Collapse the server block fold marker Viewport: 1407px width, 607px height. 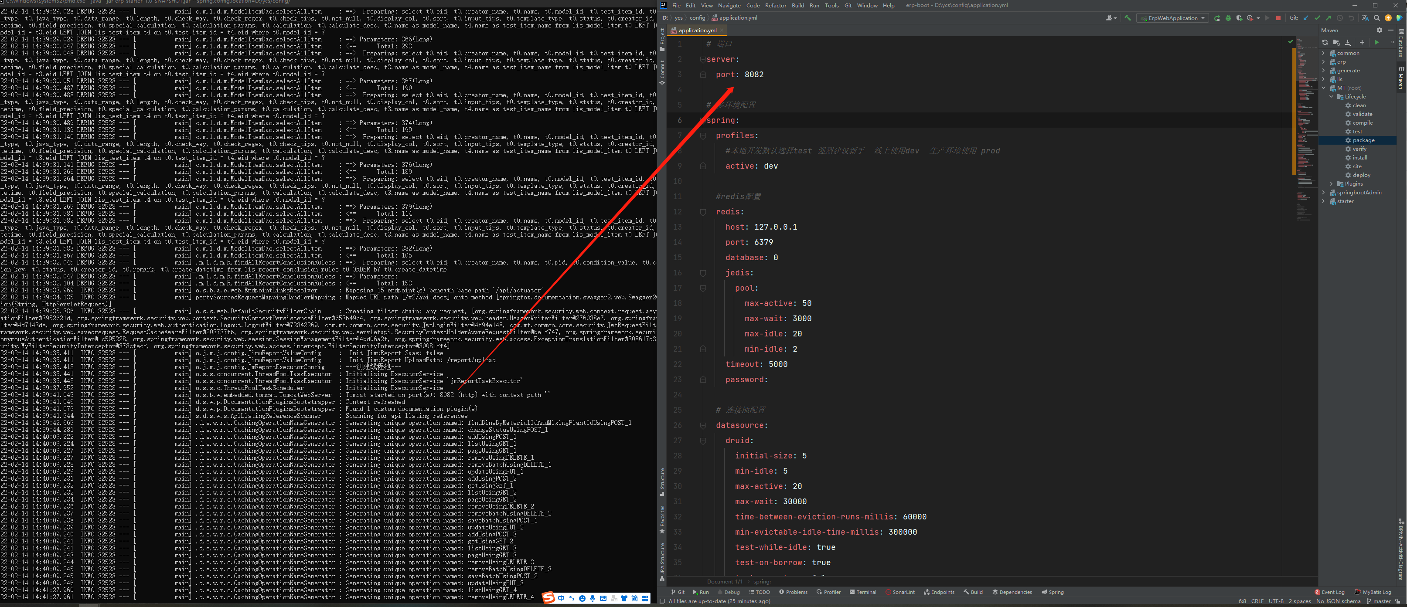(x=703, y=59)
